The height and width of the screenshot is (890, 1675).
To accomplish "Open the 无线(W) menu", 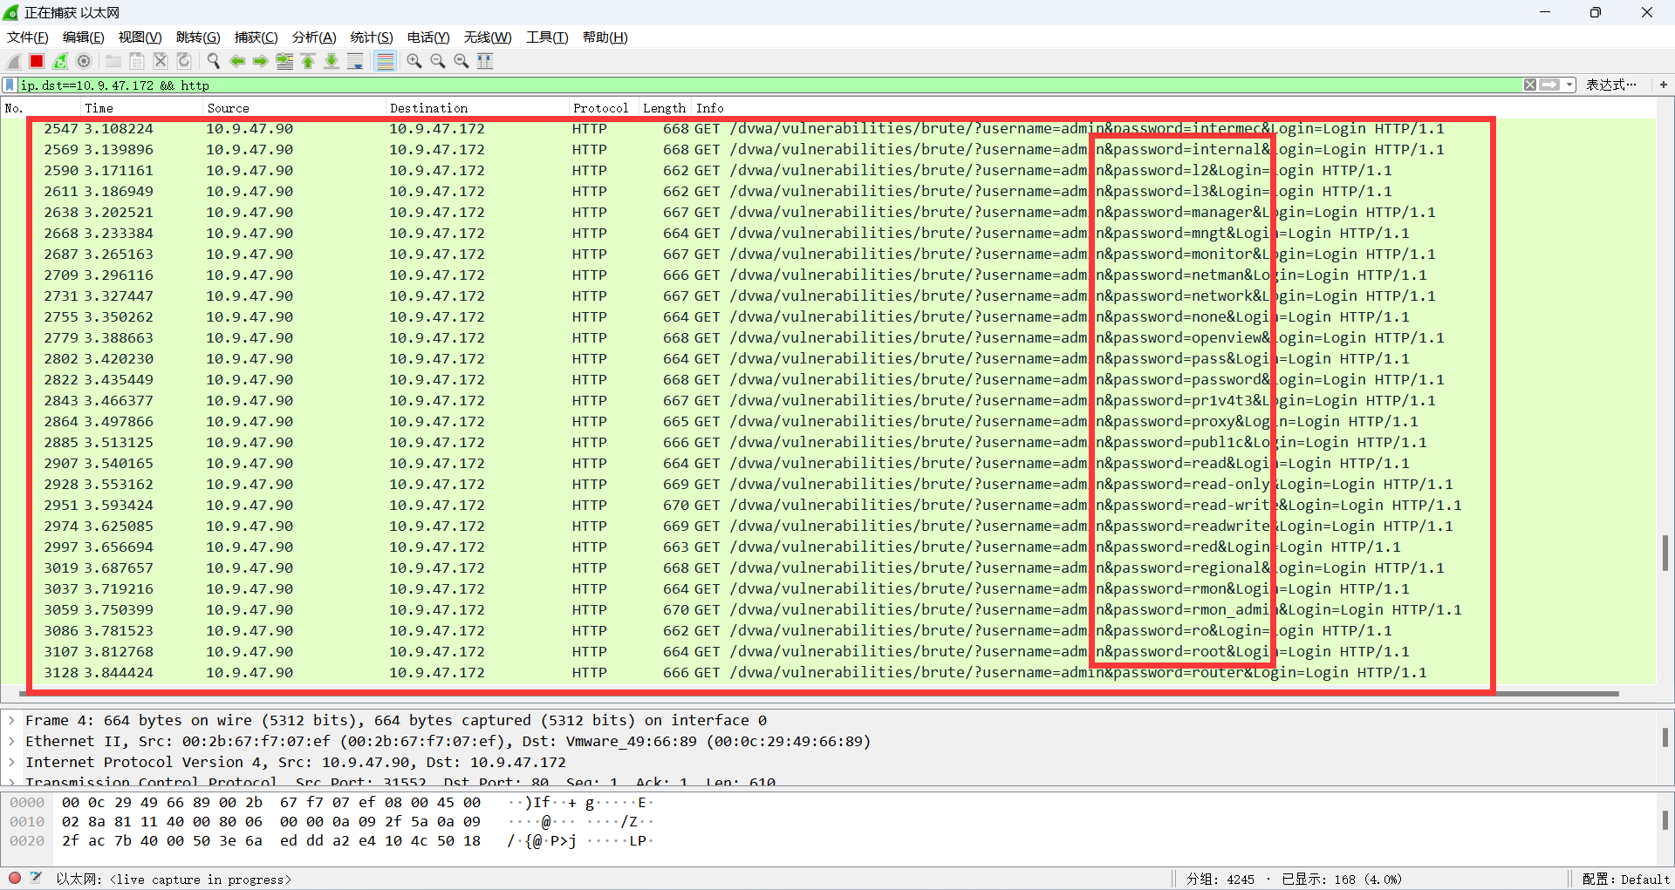I will point(488,37).
